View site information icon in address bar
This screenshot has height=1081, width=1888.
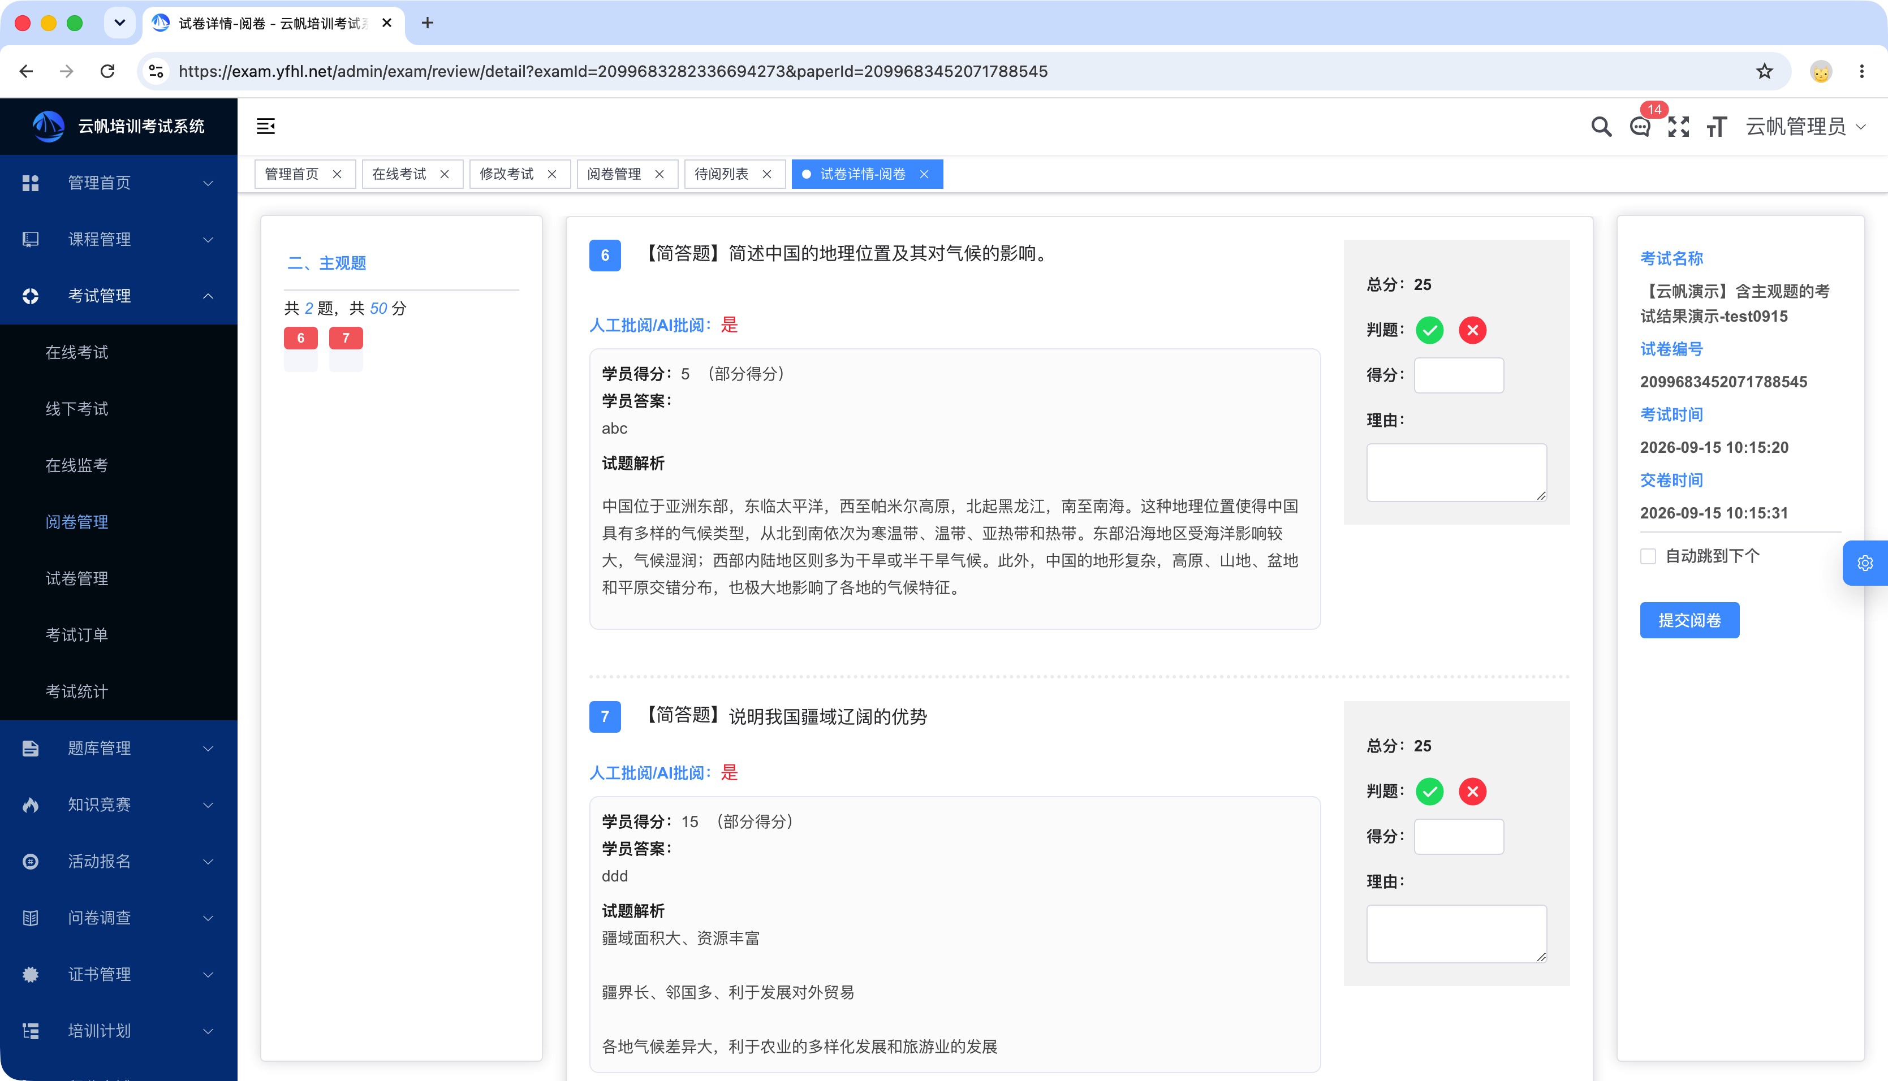coord(156,71)
